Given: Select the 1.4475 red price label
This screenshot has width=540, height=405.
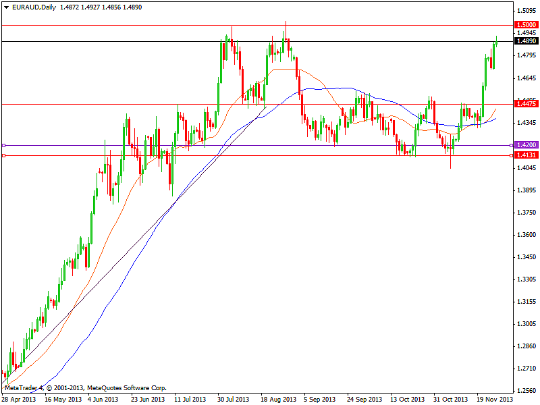Looking at the screenshot, I should coord(525,104).
